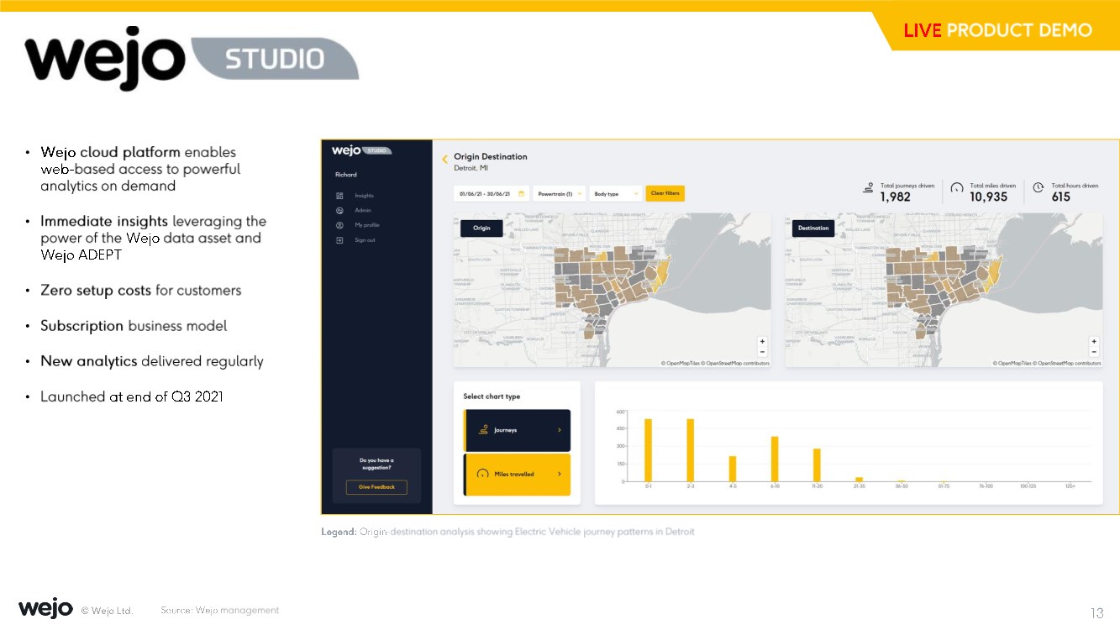Click the 21-35 bar in the chart

[859, 480]
